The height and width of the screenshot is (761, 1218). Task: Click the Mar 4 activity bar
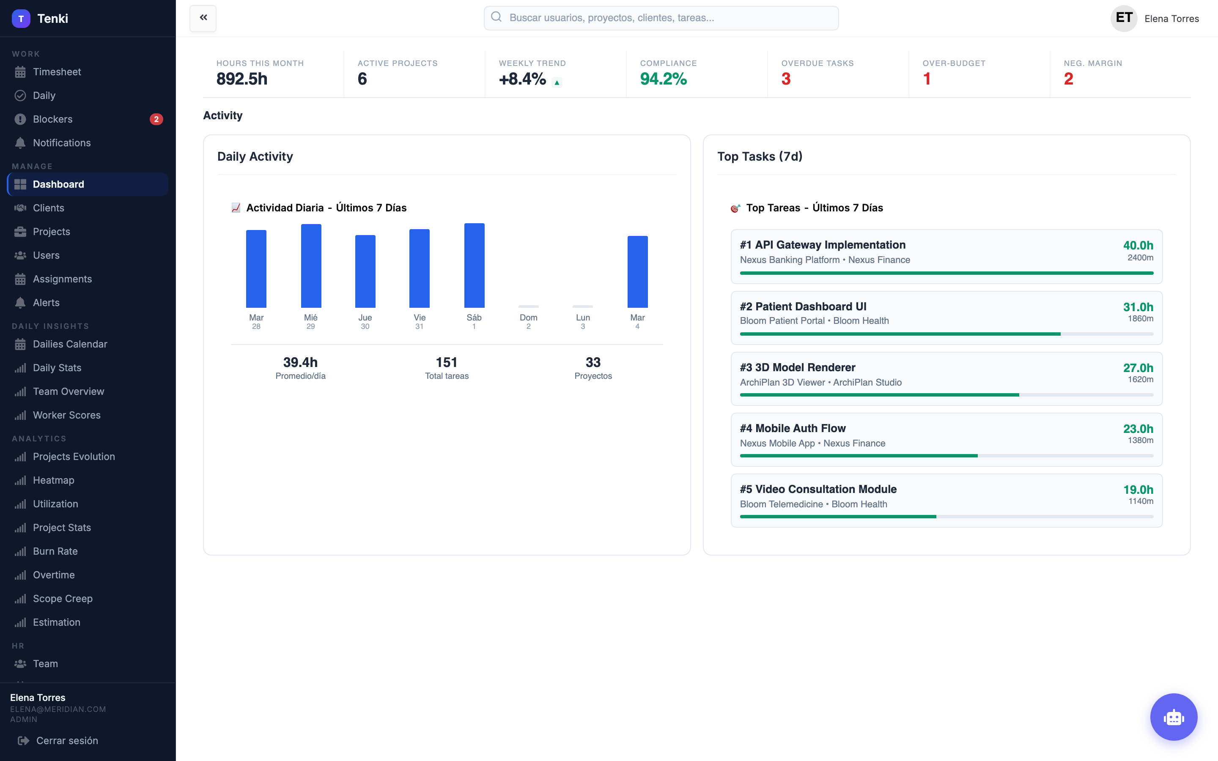pos(637,272)
